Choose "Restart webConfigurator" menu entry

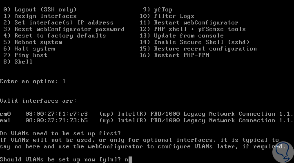pyautogui.click(x=196, y=22)
